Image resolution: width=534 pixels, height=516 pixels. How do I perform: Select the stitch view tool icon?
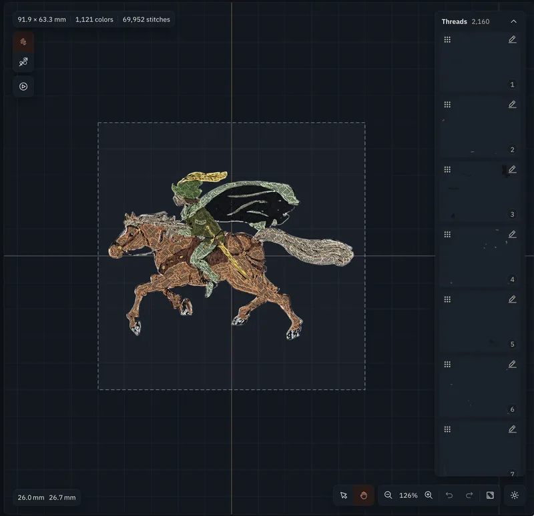pyautogui.click(x=23, y=42)
